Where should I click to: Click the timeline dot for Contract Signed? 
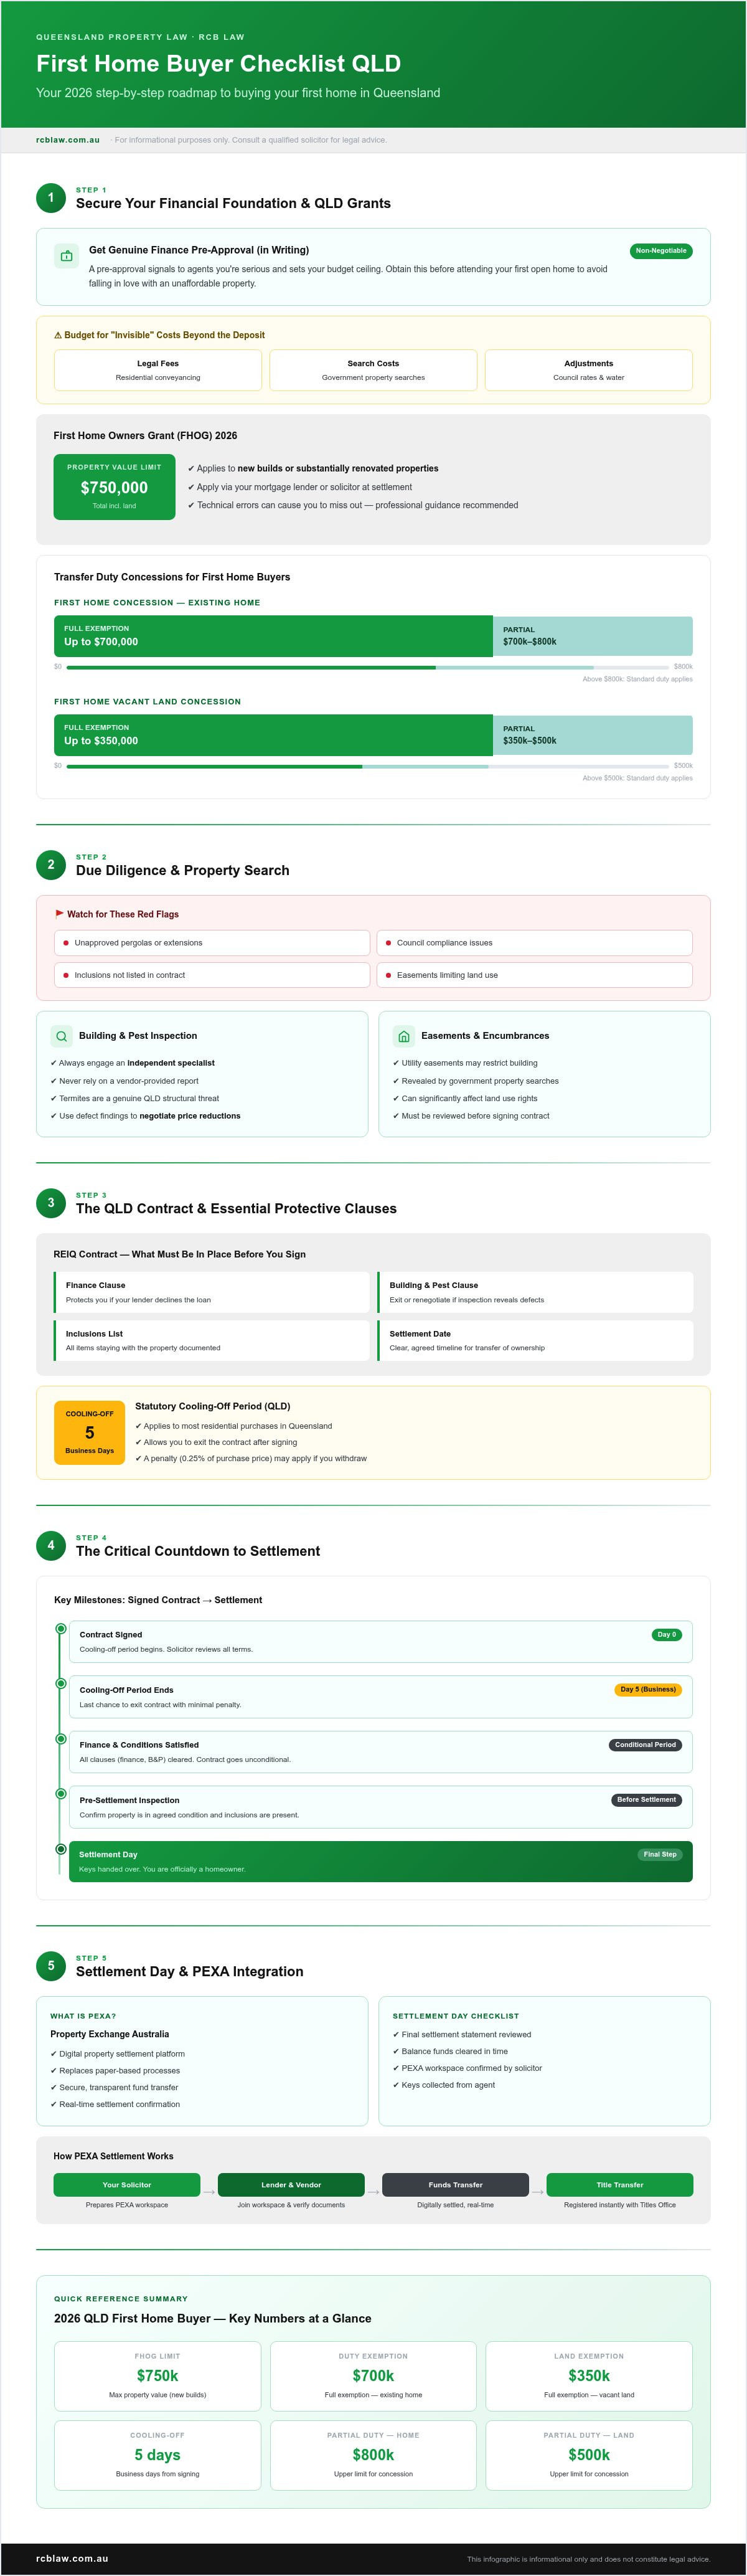[x=61, y=1629]
